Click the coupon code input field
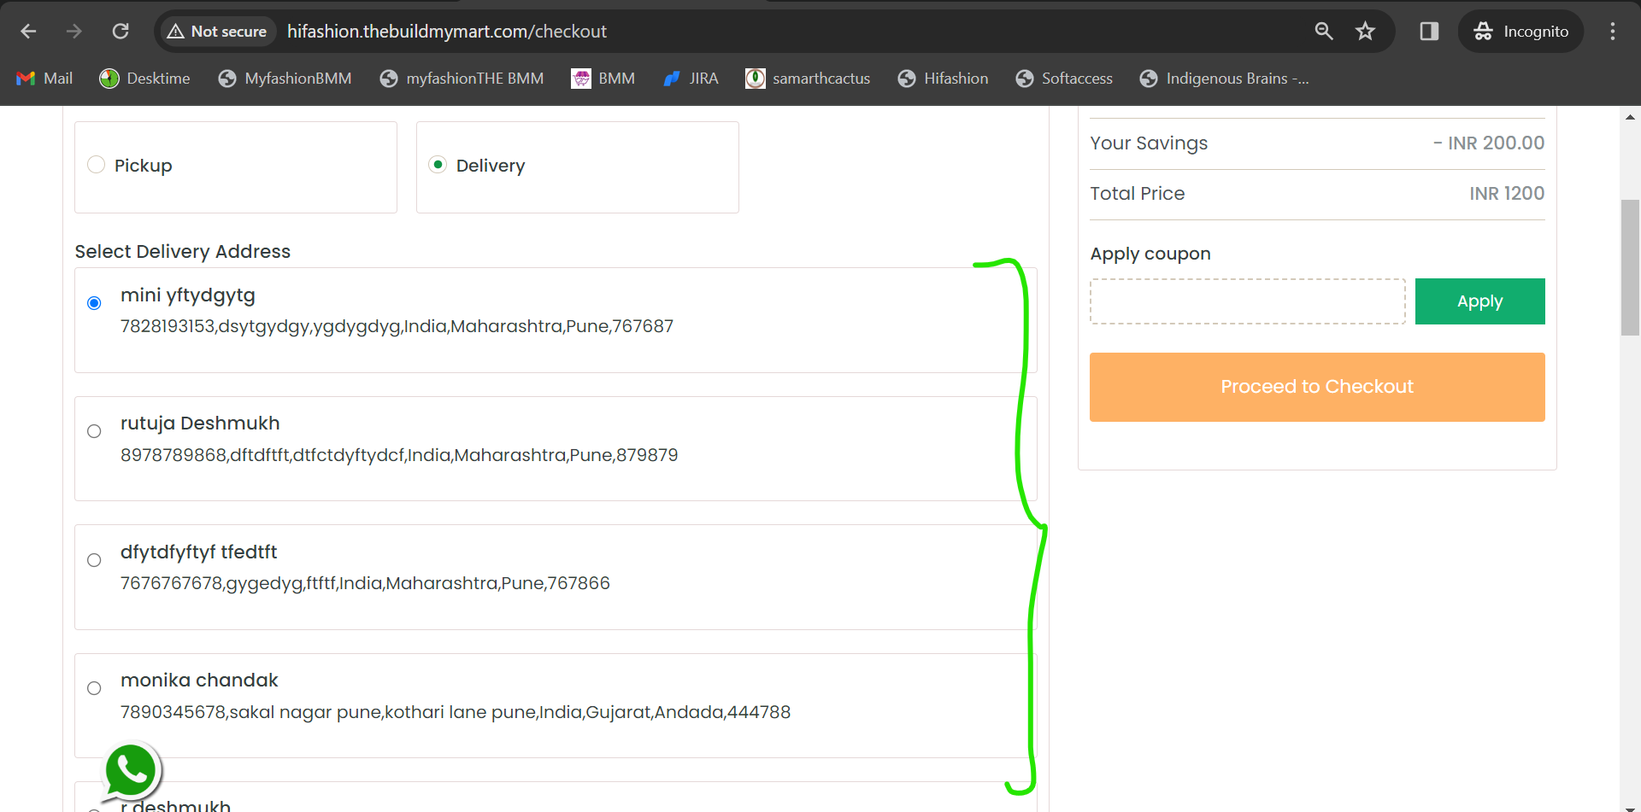This screenshot has width=1641, height=812. click(x=1248, y=301)
